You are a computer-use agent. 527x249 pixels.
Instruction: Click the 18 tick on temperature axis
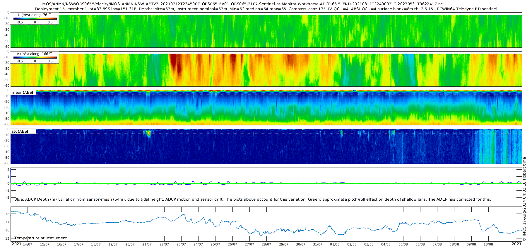[x=7, y=214]
